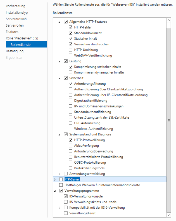Enable WebDAV-Veröffentlichung role service
The height and width of the screenshot is (221, 176).
click(x=71, y=55)
